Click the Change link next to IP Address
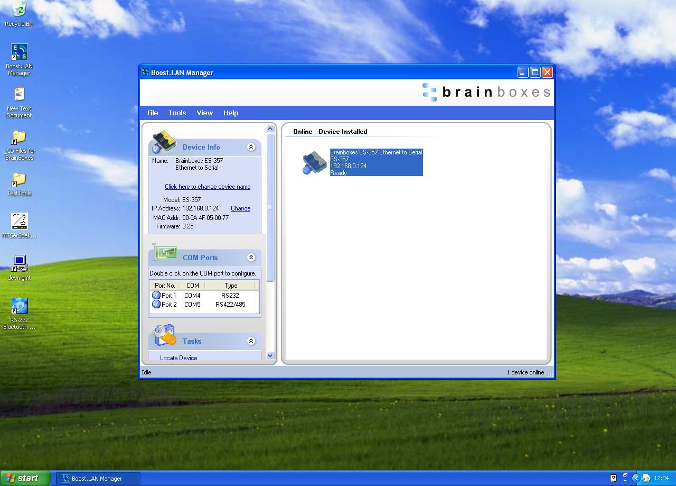This screenshot has height=486, width=676. (240, 208)
